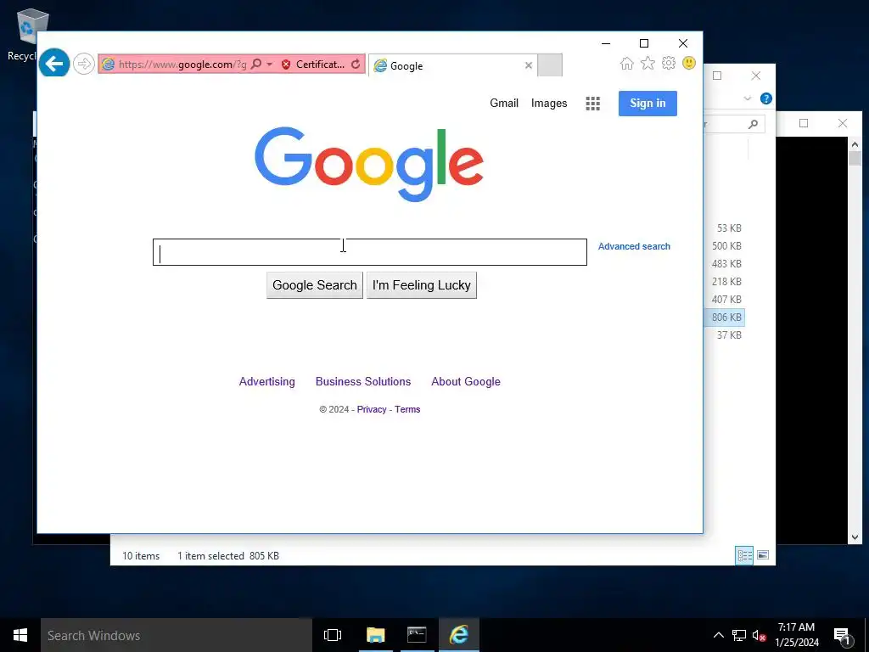Go back with the blue back arrow
Screen dimensions: 869x652
point(54,64)
